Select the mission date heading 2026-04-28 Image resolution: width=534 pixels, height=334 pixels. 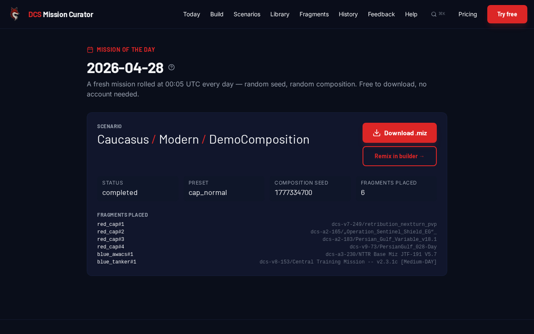pos(125,68)
